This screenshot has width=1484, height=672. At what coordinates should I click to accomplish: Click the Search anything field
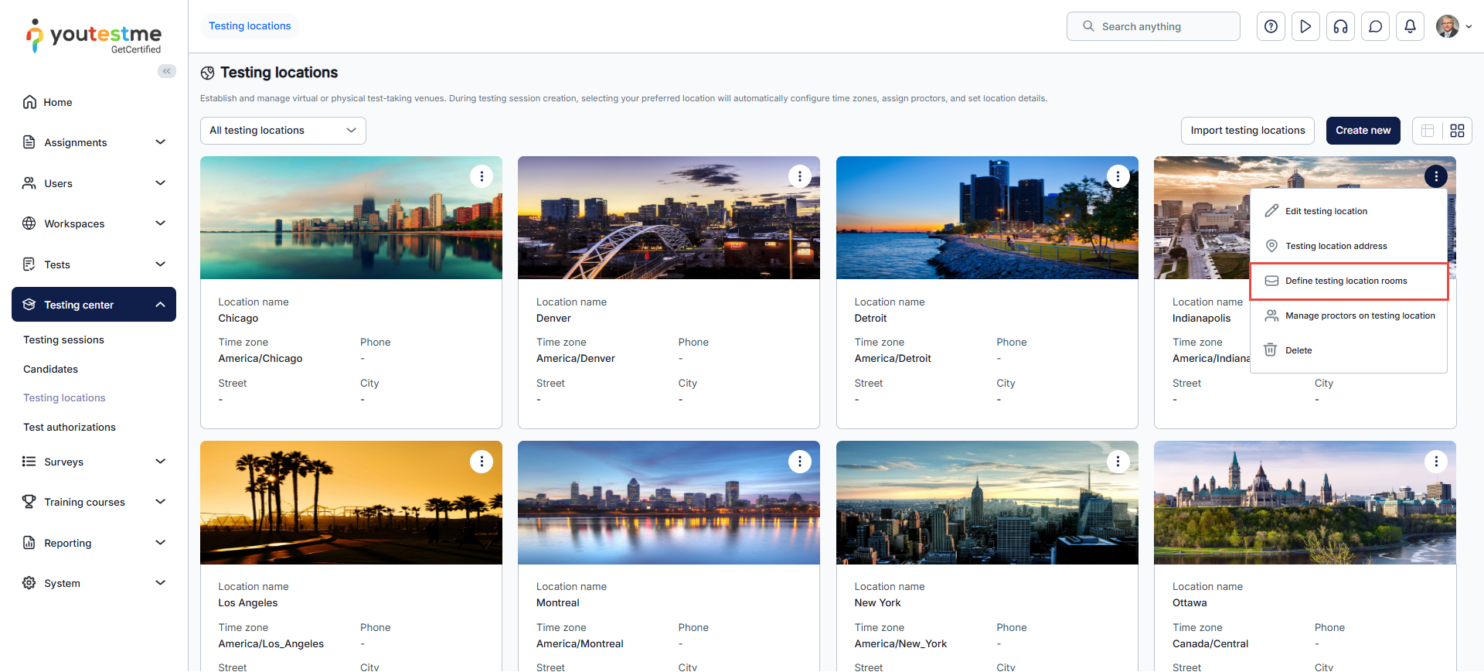pyautogui.click(x=1153, y=26)
